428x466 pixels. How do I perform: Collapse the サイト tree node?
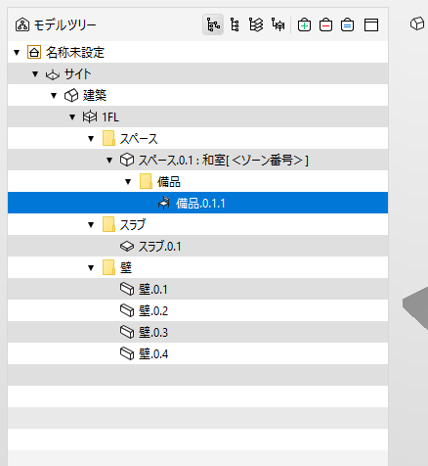coord(35,74)
